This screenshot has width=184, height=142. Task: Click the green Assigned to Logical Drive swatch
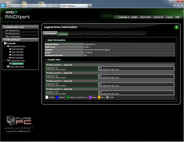coord(68,97)
